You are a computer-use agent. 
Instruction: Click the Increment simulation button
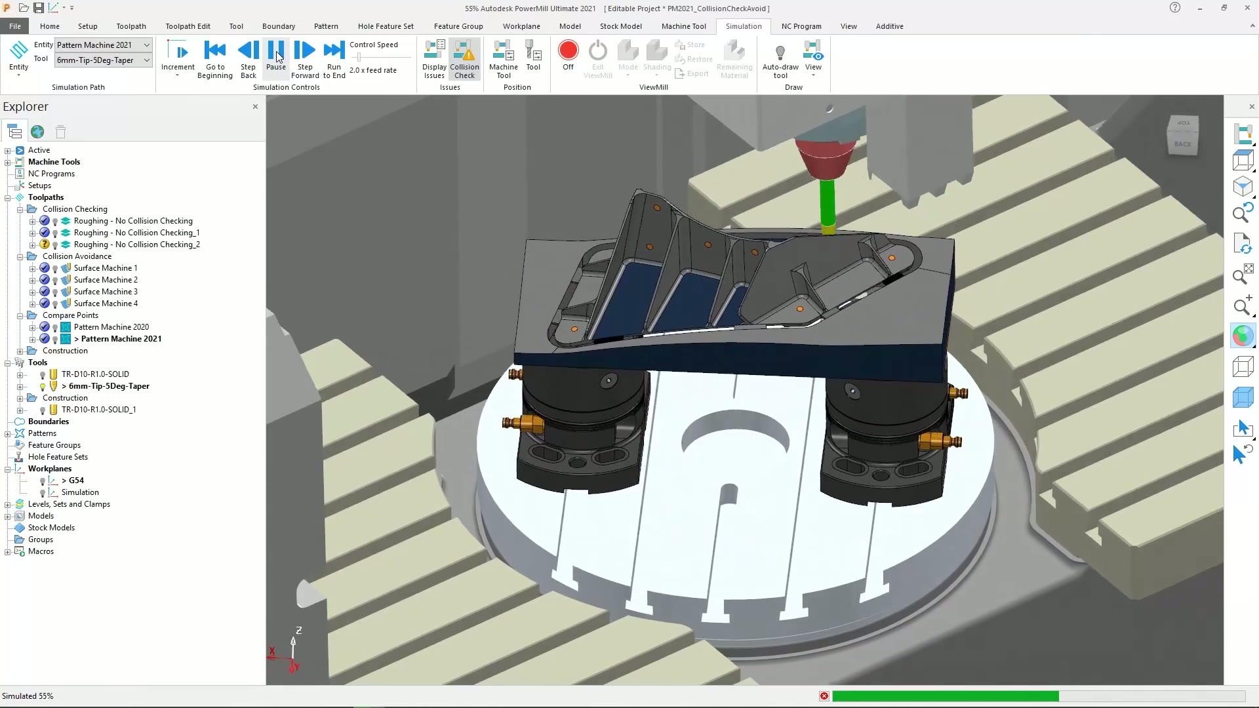point(178,58)
